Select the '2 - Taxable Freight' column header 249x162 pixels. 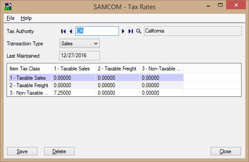pyautogui.click(x=117, y=69)
